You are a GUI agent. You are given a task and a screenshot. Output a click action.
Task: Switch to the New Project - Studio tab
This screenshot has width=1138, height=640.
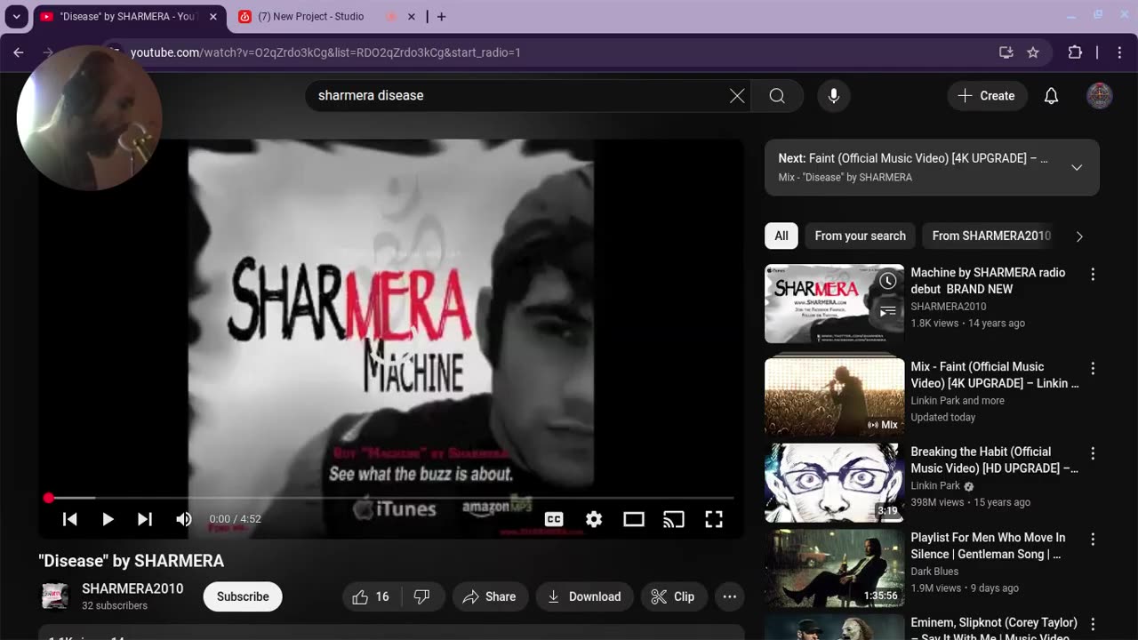(x=310, y=16)
